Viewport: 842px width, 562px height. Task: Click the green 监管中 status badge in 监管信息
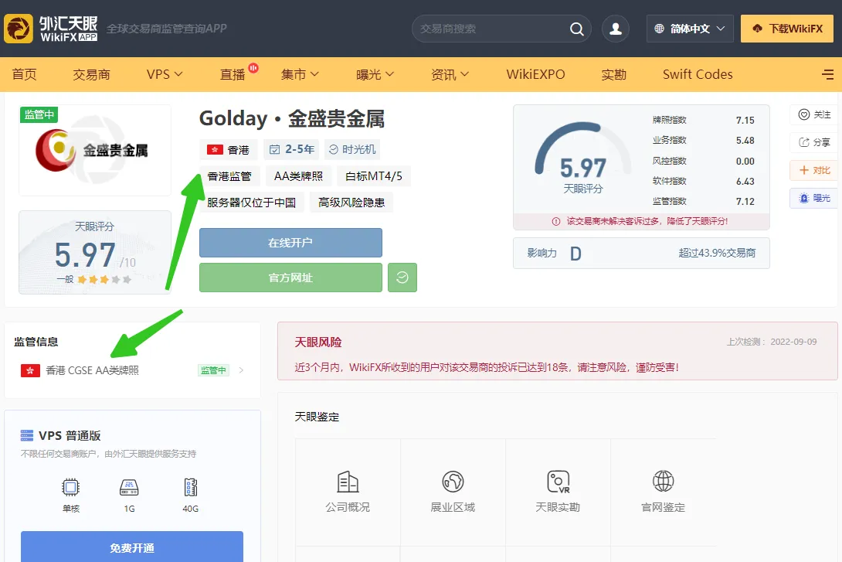[x=213, y=370]
